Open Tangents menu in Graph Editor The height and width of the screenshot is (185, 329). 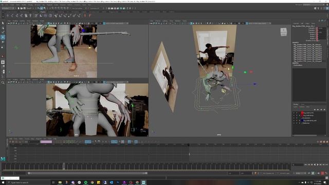point(39,139)
